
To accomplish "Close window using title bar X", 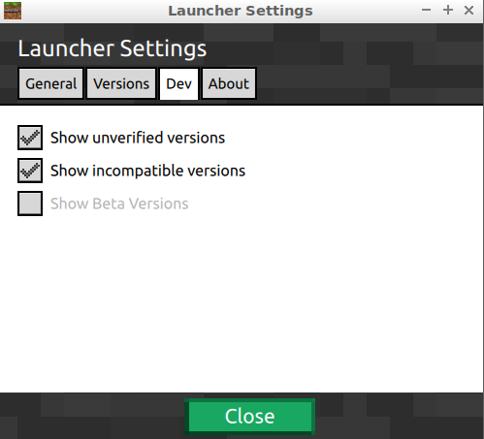I will click(468, 11).
